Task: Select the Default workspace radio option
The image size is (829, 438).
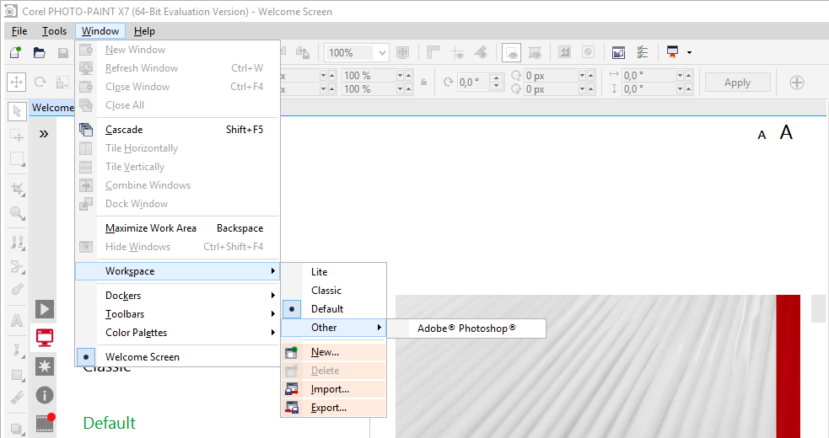Action: (291, 309)
